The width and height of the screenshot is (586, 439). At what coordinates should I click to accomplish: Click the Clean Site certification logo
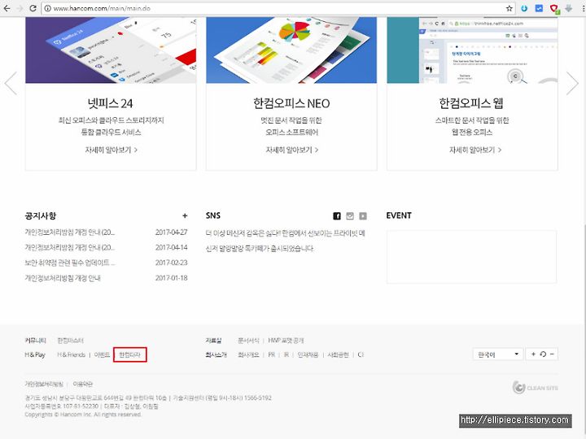click(536, 388)
